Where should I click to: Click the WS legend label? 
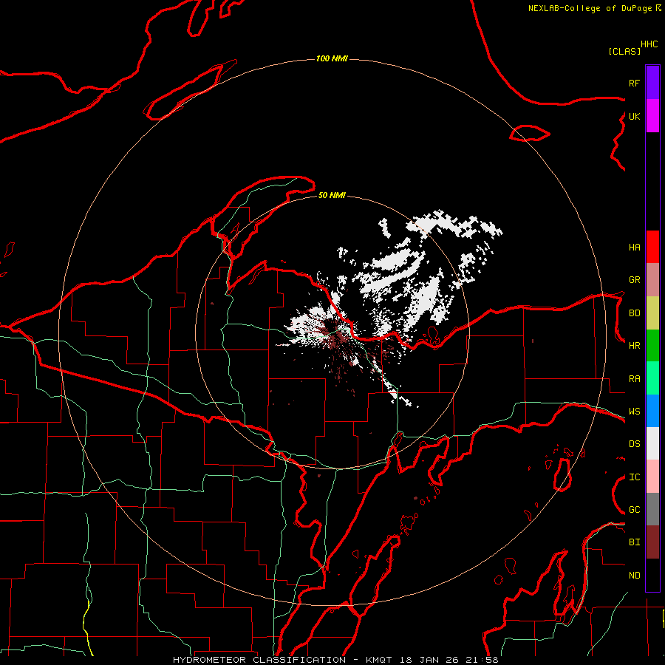pos(634,412)
